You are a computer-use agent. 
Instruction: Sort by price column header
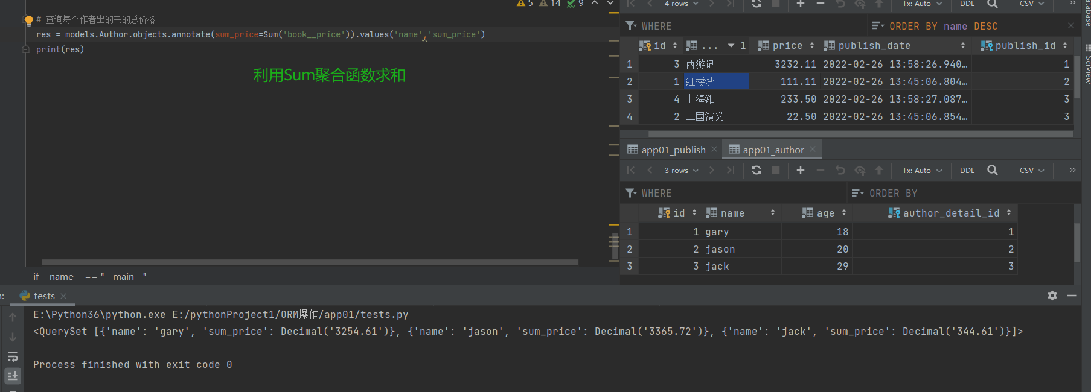click(785, 45)
